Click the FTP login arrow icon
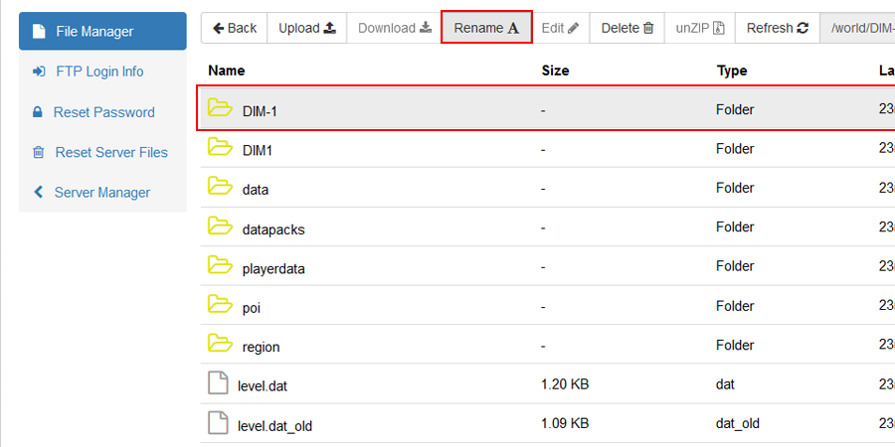The height and width of the screenshot is (447, 895). 38,72
